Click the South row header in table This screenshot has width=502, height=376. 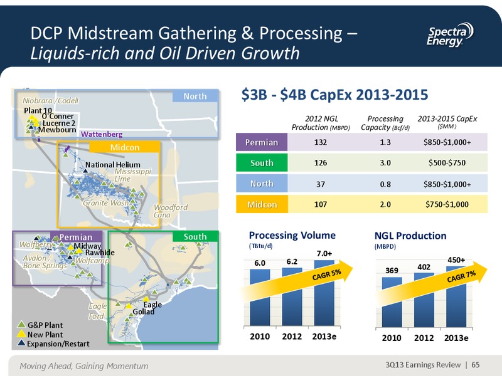tap(262, 163)
